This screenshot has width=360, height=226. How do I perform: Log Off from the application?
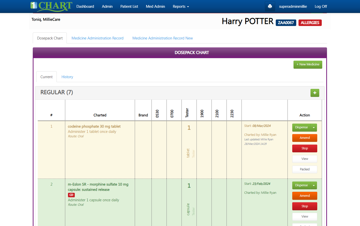pos(320,6)
